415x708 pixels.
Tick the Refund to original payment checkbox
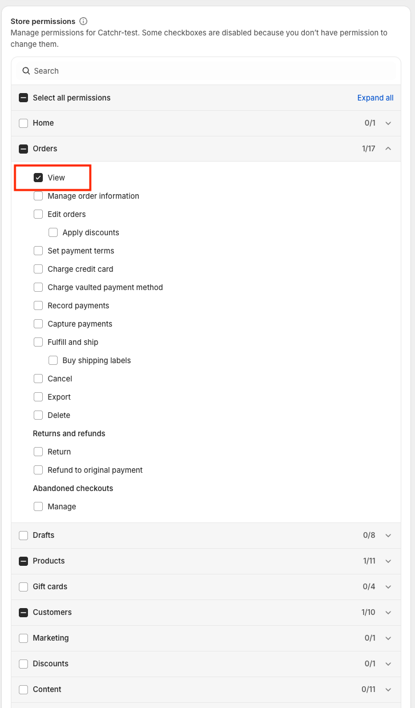click(x=38, y=470)
